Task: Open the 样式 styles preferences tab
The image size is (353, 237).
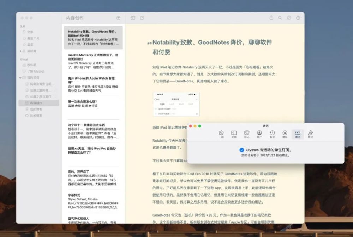Action: [x=310, y=134]
